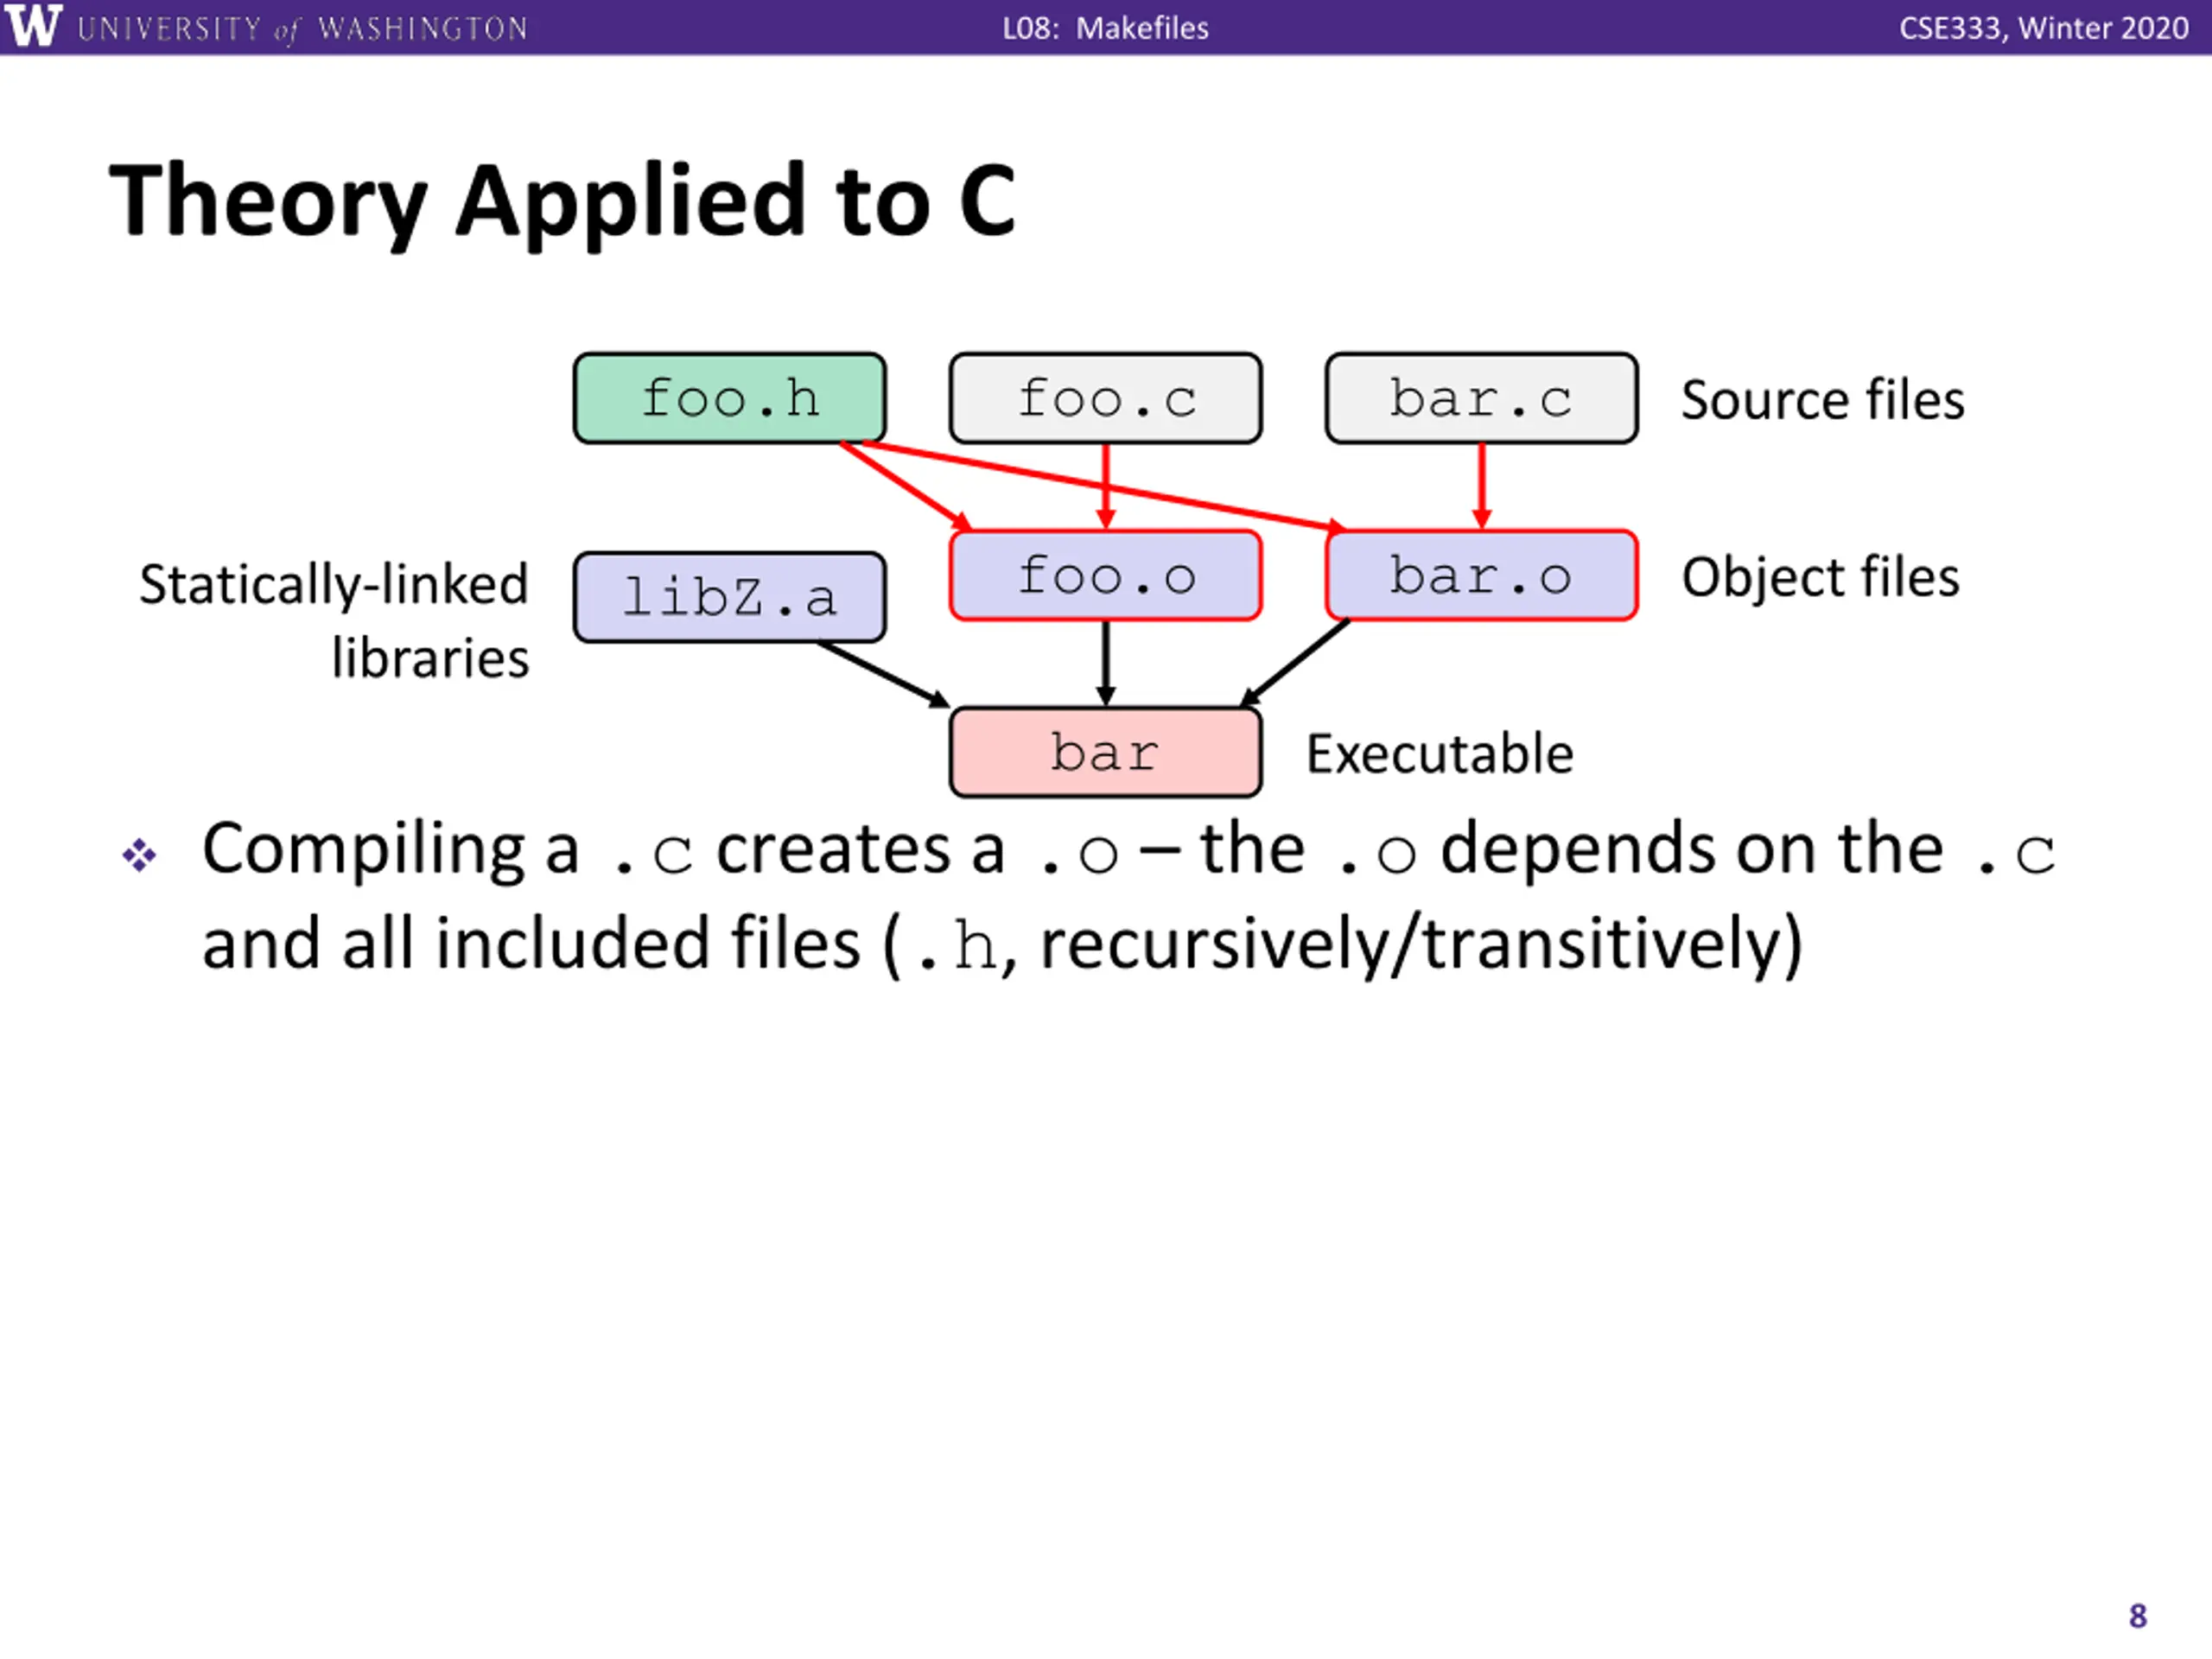Click the Object files label

click(x=1820, y=578)
